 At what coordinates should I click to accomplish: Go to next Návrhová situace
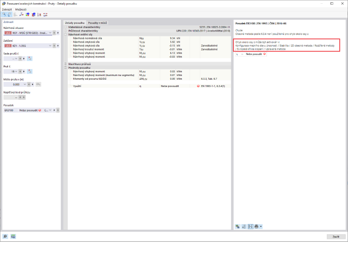click(58, 33)
